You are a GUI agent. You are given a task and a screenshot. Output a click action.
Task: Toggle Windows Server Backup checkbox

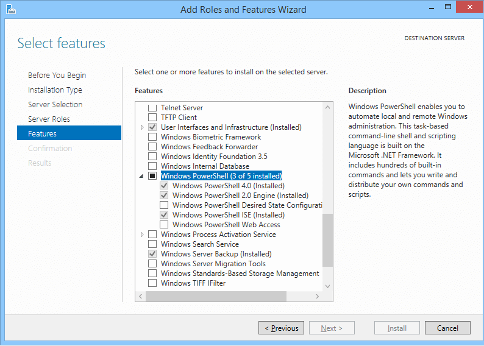(152, 254)
